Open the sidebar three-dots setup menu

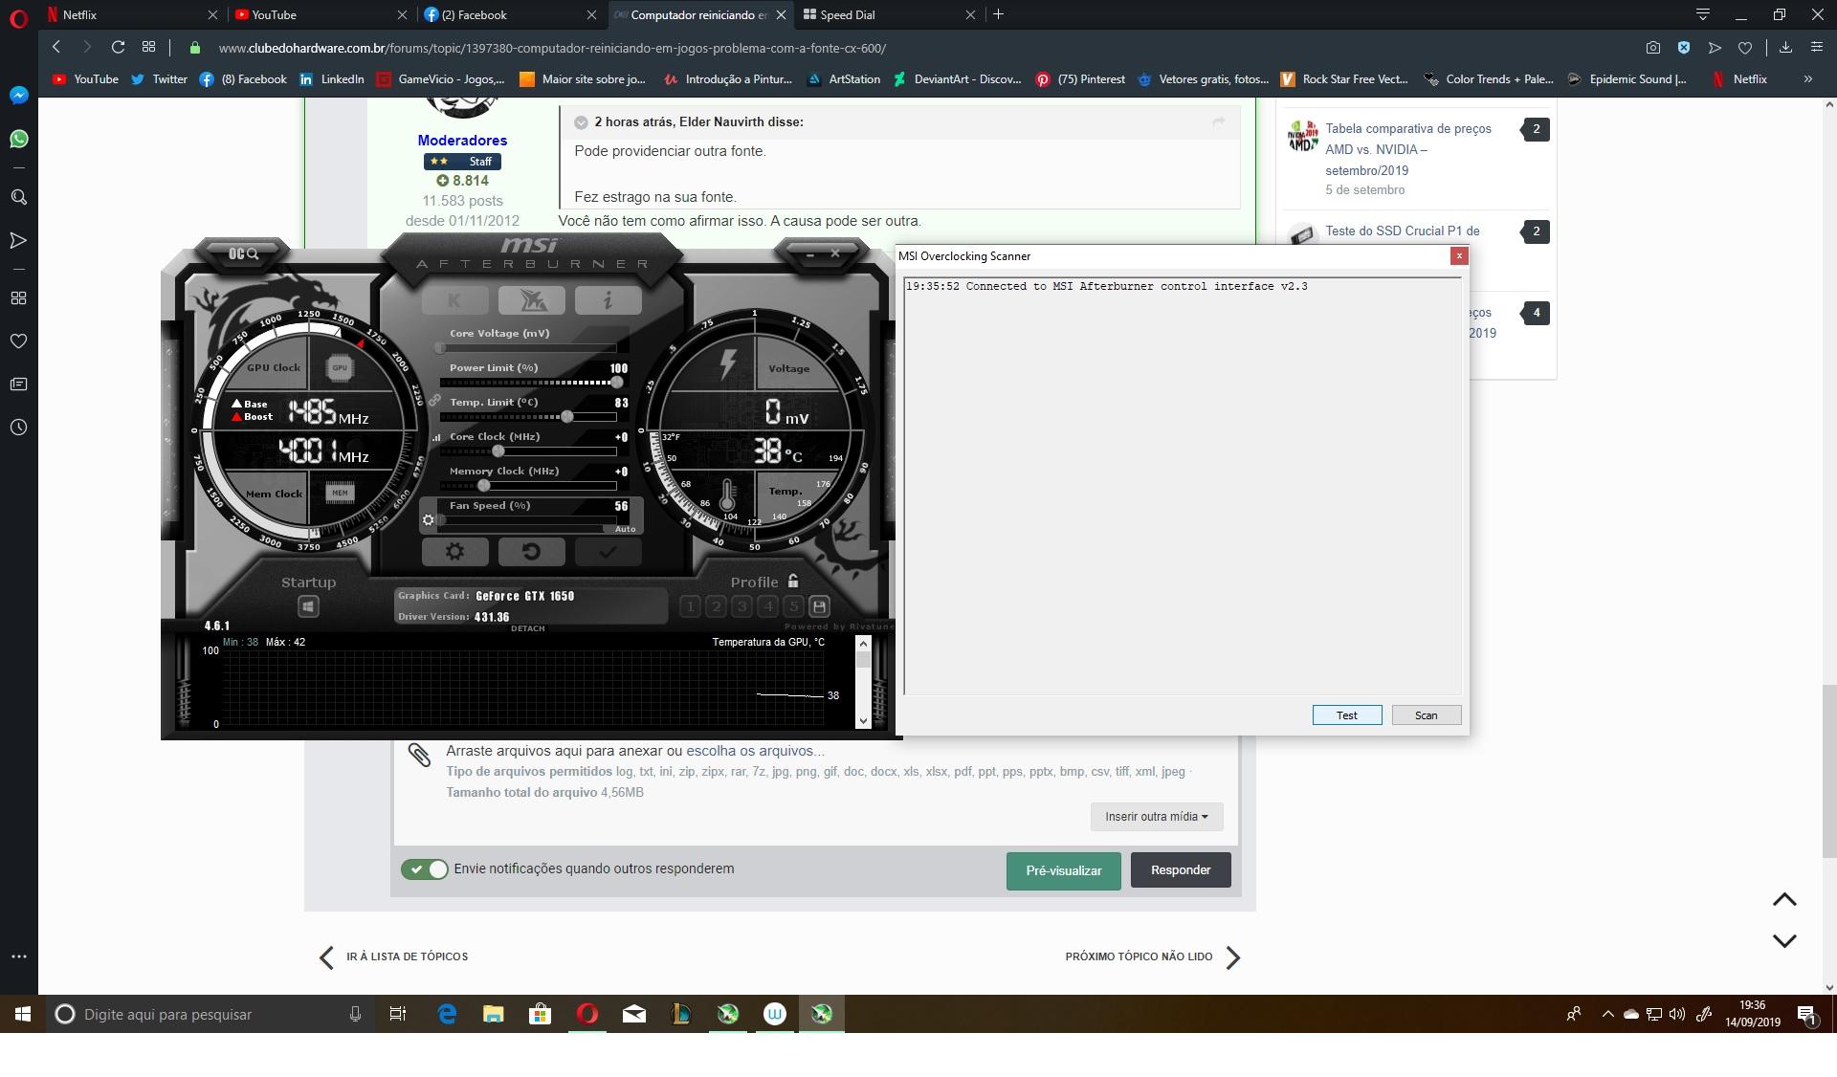[18, 956]
